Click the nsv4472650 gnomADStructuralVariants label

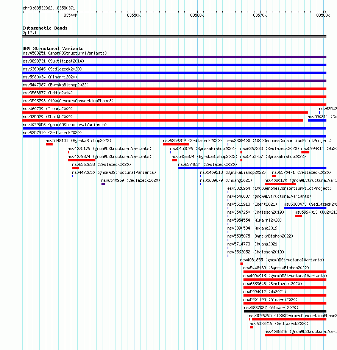tap(114, 173)
